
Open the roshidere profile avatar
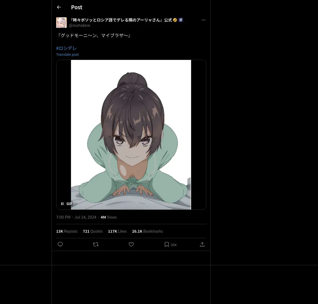tap(61, 23)
